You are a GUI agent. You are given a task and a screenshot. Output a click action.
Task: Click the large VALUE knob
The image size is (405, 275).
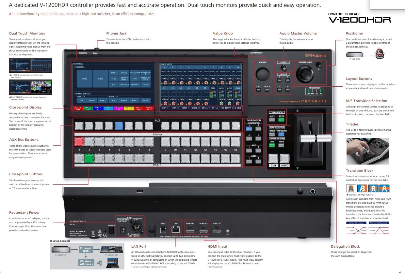pos(262,74)
